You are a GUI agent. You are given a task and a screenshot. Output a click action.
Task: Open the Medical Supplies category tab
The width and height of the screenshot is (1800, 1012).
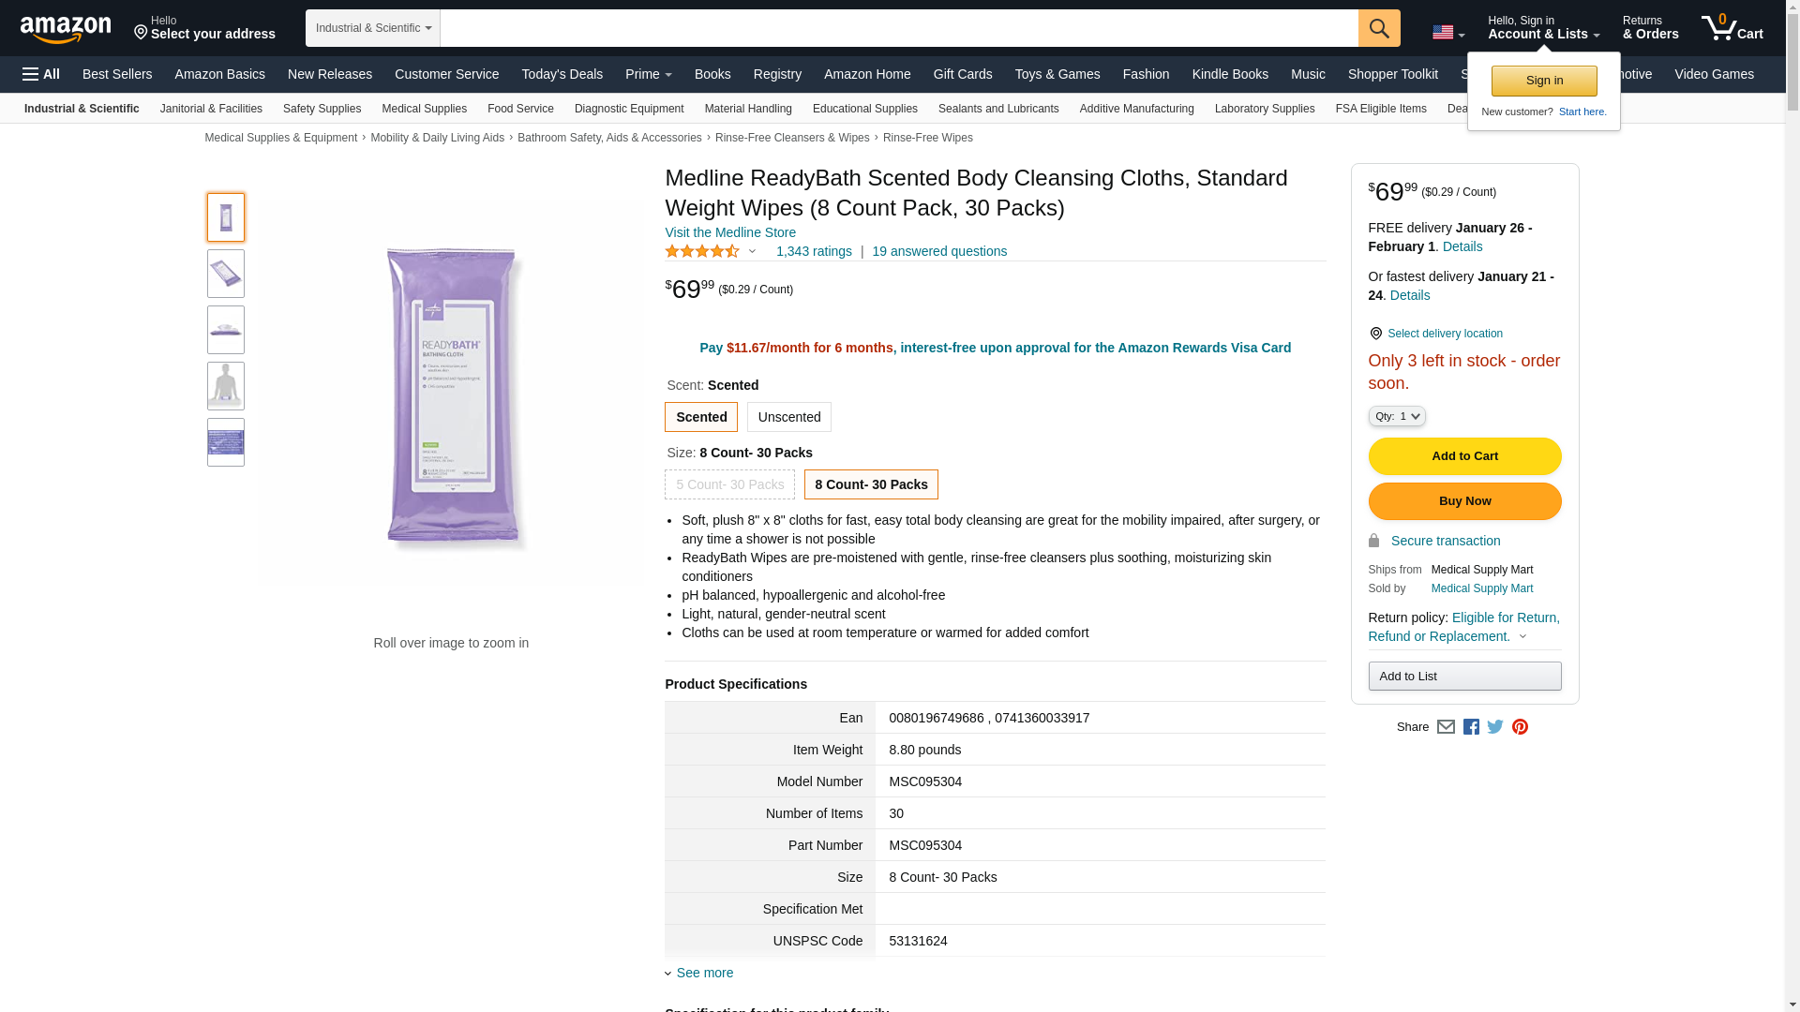coord(424,109)
